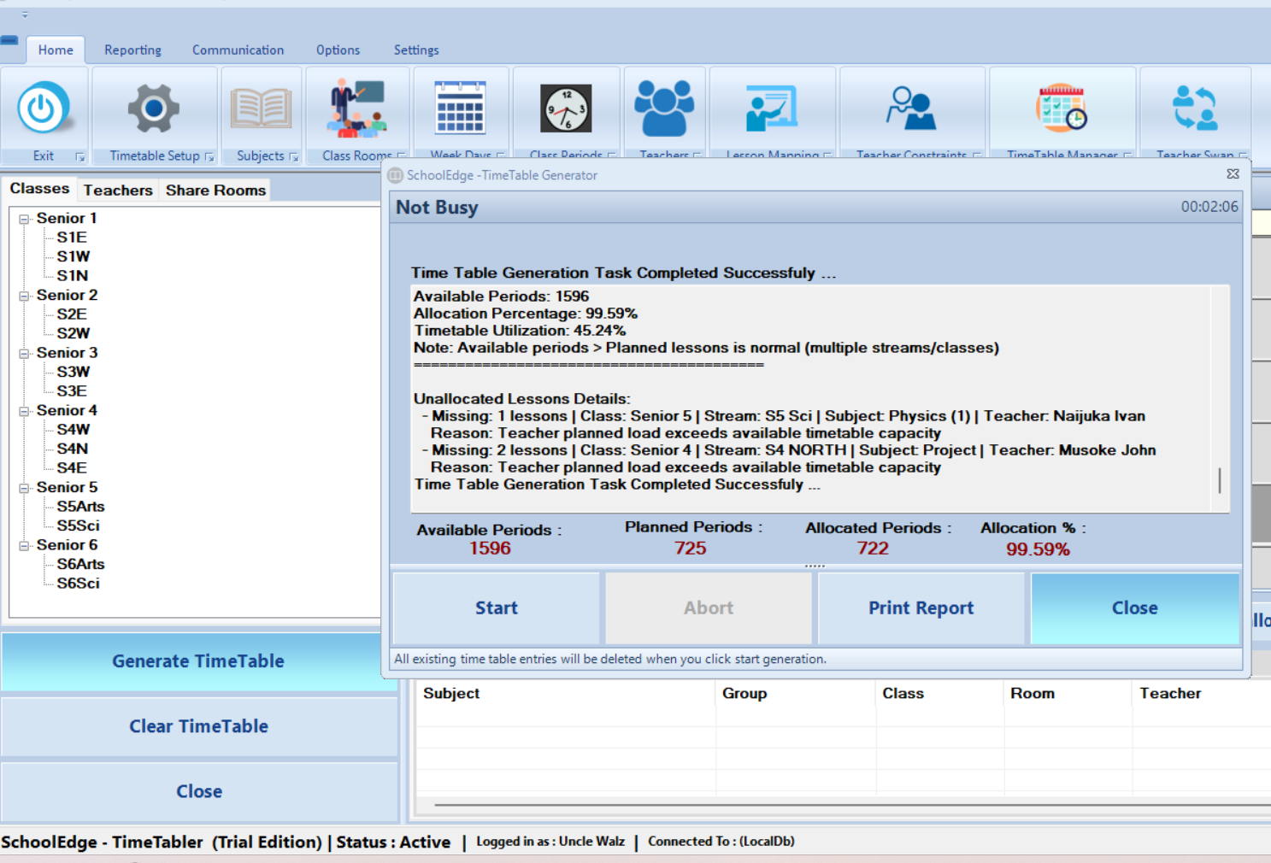Switch to the Home ribbon tab

point(56,50)
